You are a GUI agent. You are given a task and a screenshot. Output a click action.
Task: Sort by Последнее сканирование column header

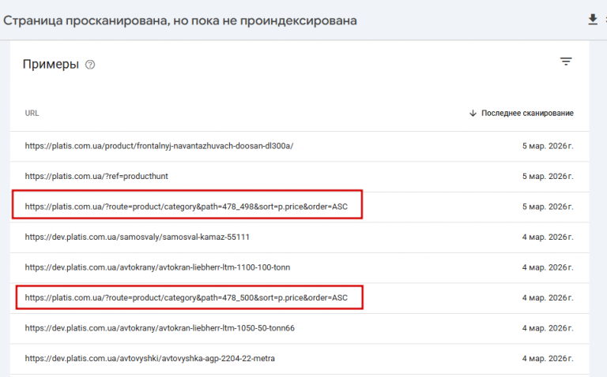click(527, 113)
